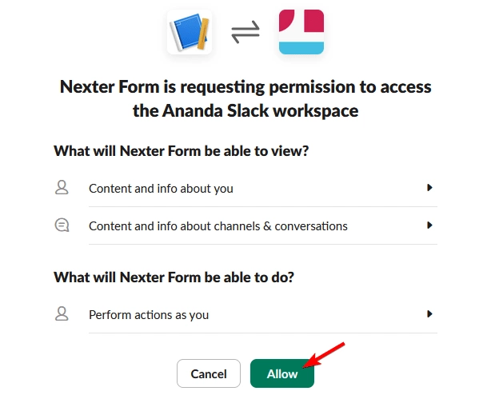The width and height of the screenshot is (487, 411).
Task: Click the 'able to do?' section heading
Action: [x=174, y=277]
